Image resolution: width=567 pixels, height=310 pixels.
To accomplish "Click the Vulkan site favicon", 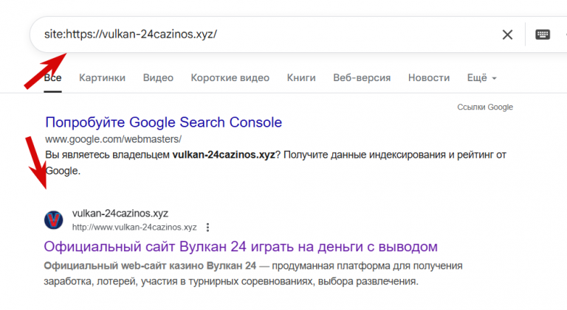I will (53, 220).
